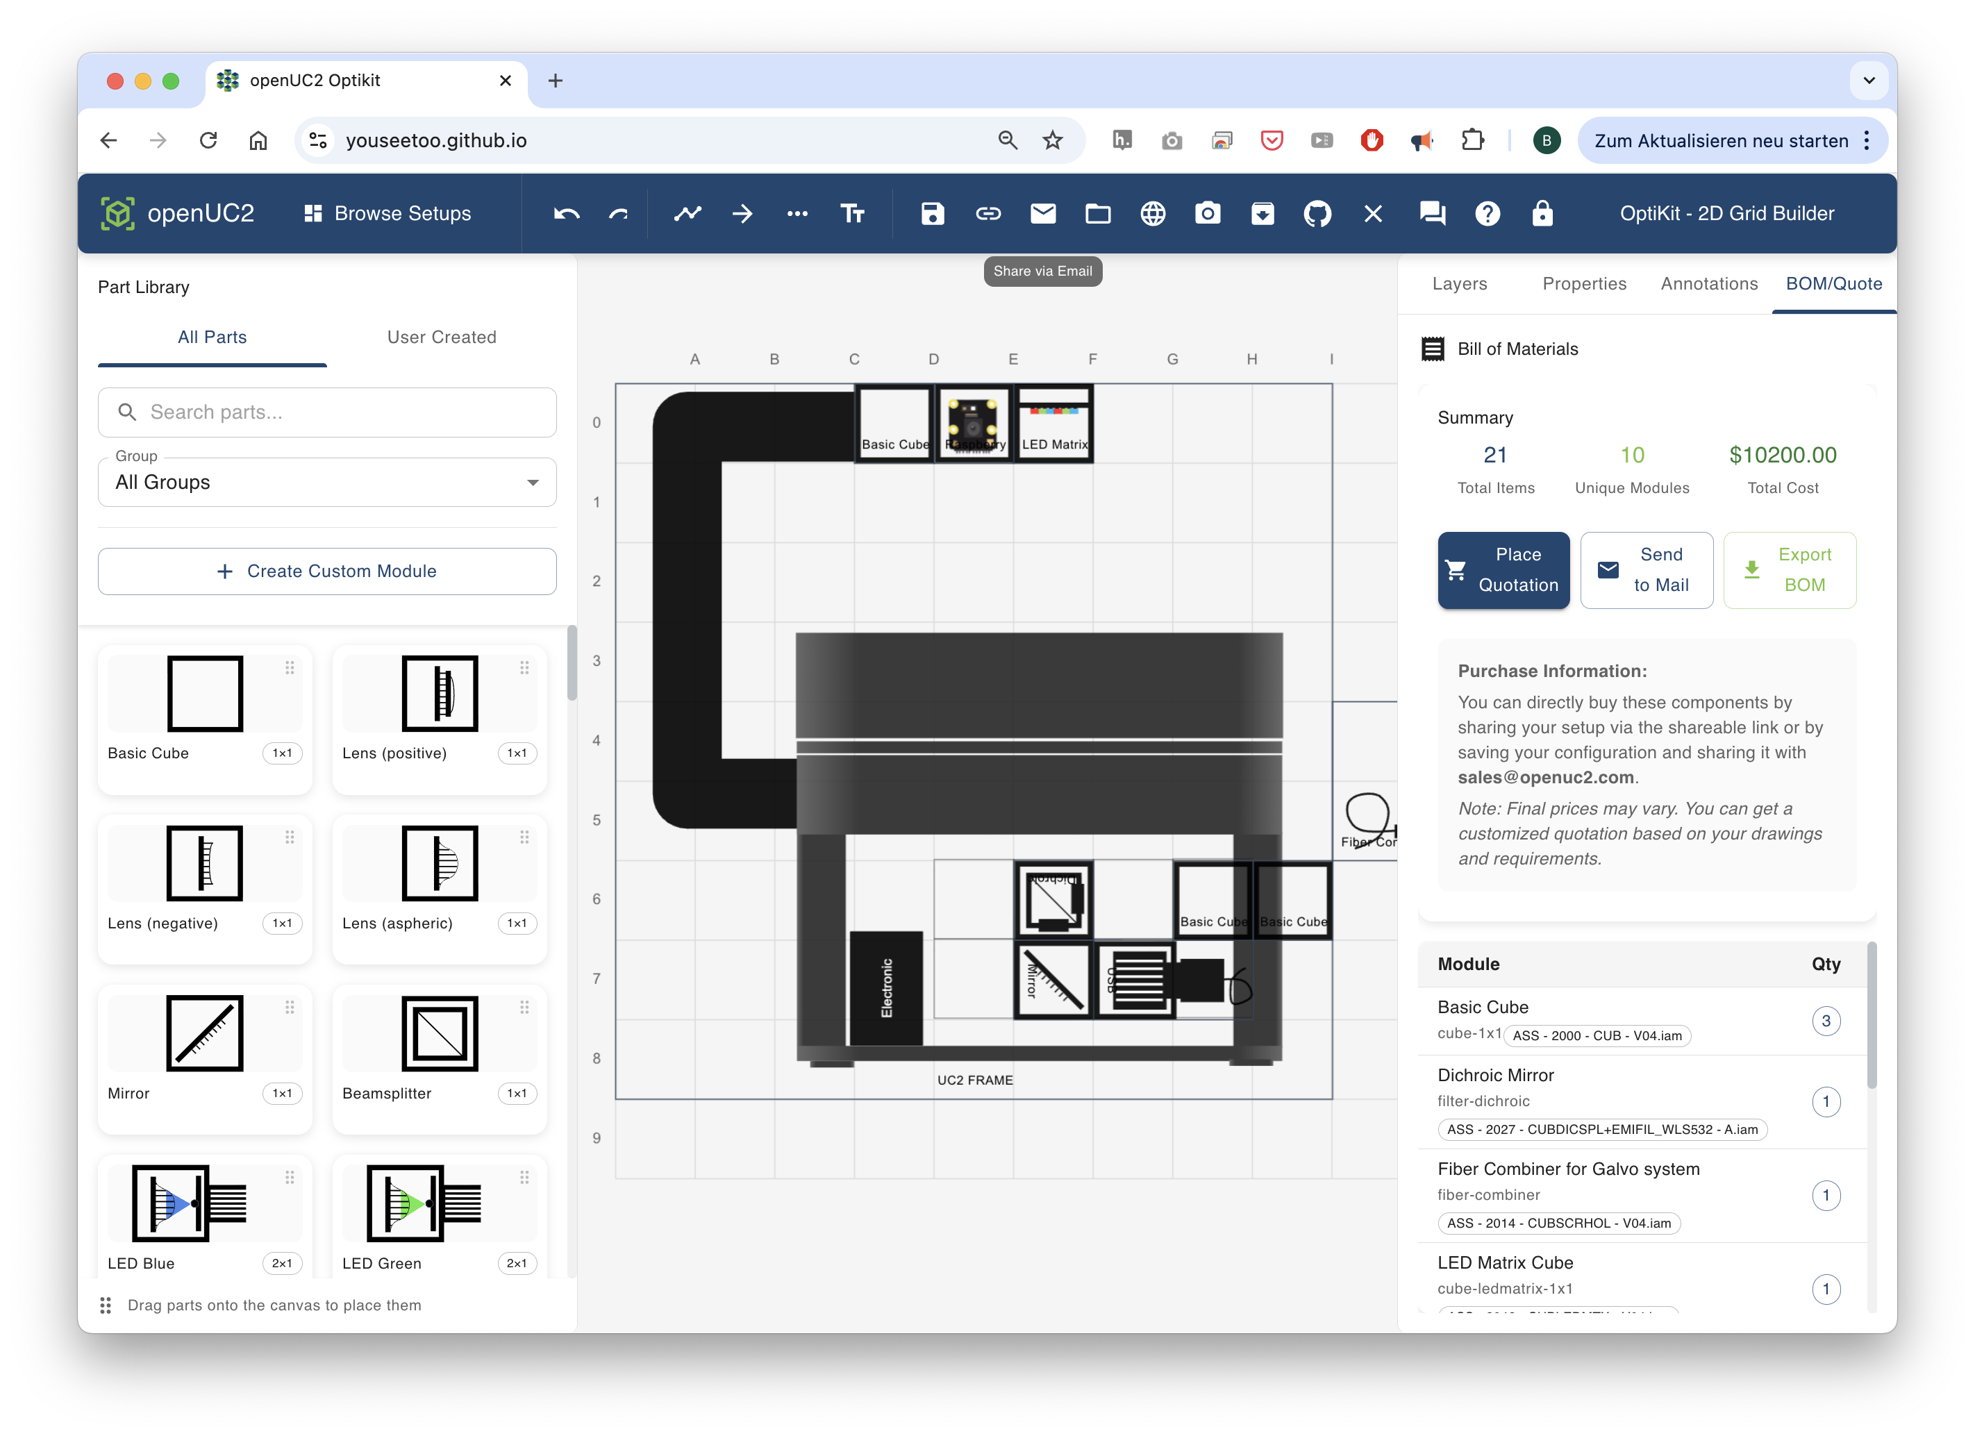
Task: Undo the last action in the toolbar
Action: coord(567,213)
